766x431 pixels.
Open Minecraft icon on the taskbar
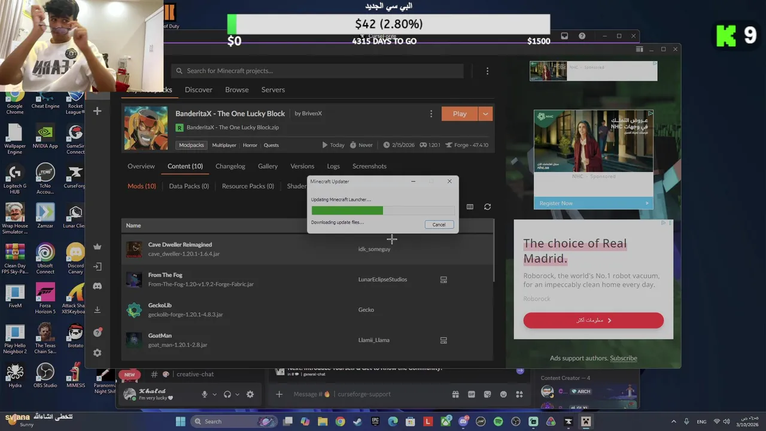tap(586, 421)
